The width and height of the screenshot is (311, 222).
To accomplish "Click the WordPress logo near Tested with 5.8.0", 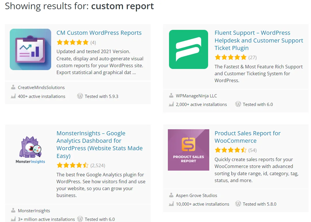I will 238,204.
